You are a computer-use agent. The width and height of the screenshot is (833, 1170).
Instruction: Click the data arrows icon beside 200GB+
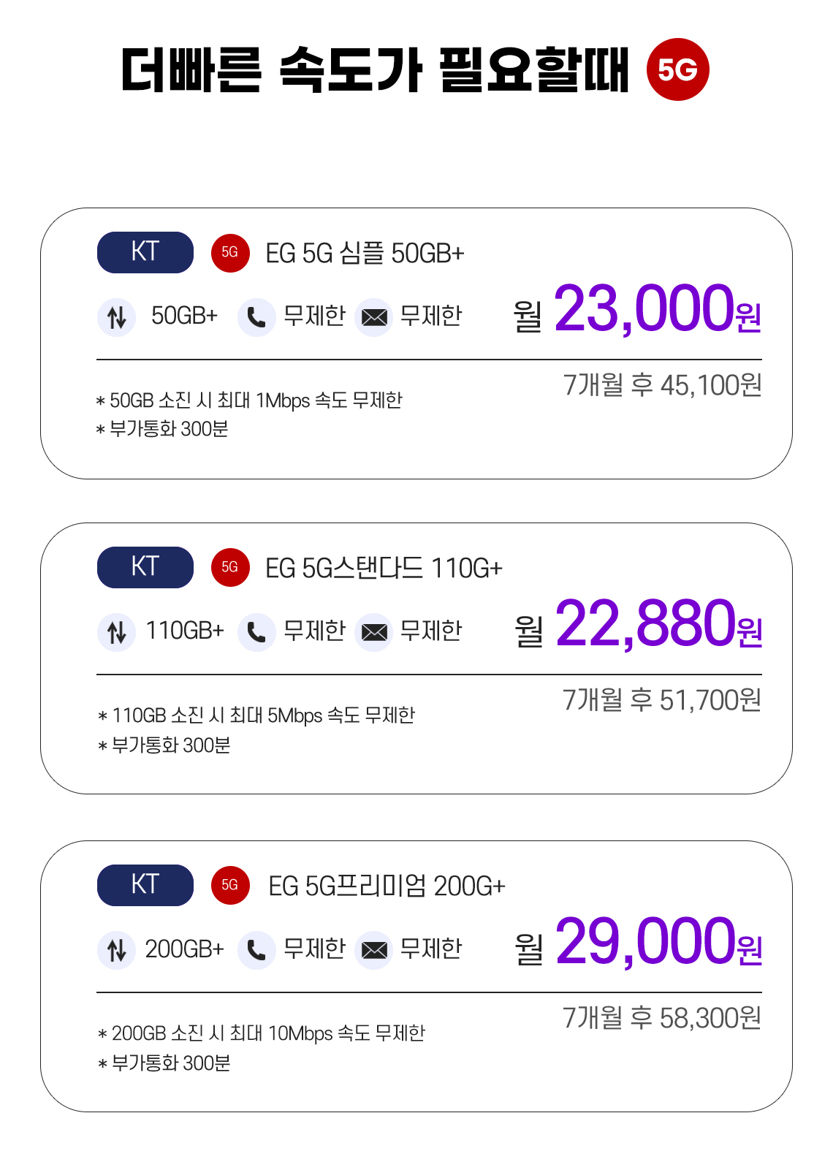coord(116,950)
